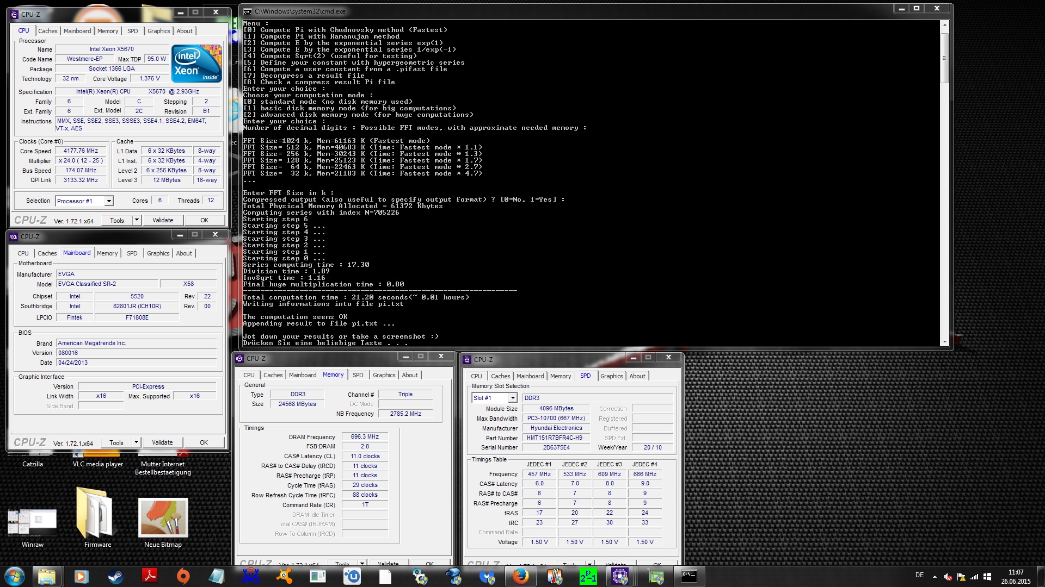Viewport: 1045px width, 587px height.
Task: Open Uplay from the taskbar
Action: coord(352,576)
